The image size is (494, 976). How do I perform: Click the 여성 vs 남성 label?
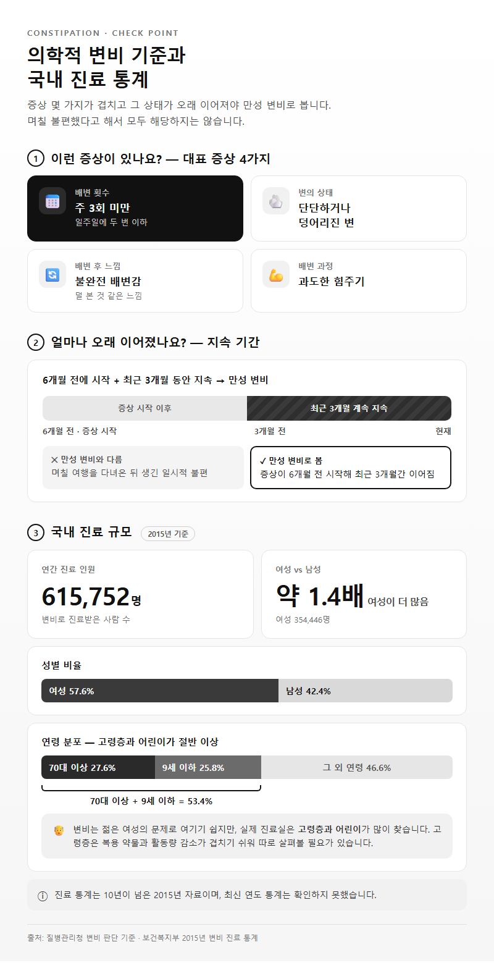tap(298, 570)
